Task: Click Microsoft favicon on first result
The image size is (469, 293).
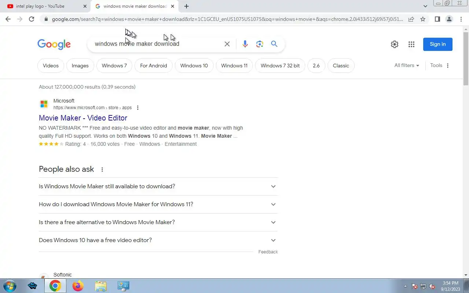Action: 44,104
